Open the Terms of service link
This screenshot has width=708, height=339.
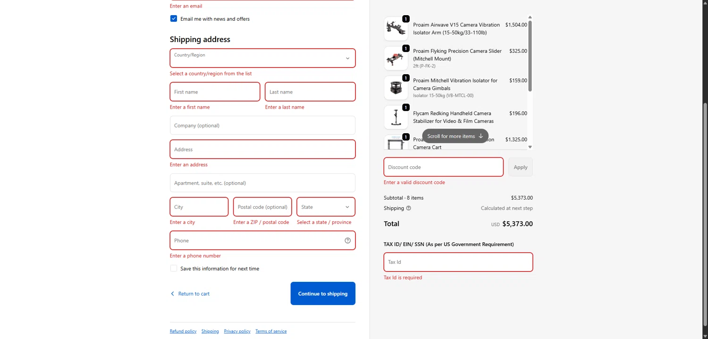point(271,331)
